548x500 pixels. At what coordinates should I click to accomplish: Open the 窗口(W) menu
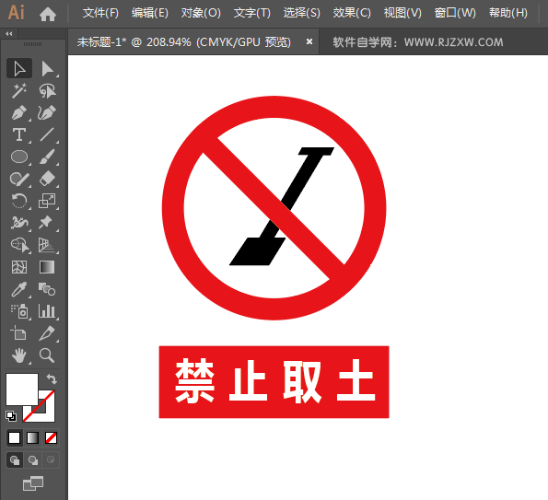pyautogui.click(x=455, y=13)
